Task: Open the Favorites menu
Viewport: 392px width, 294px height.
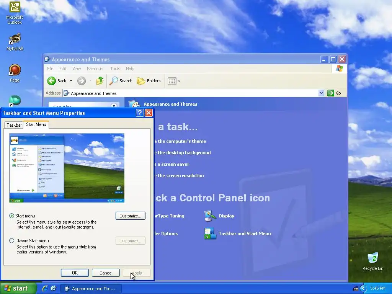Action: point(95,69)
